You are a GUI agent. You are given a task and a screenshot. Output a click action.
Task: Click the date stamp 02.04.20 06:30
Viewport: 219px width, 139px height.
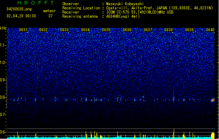coord(21,16)
